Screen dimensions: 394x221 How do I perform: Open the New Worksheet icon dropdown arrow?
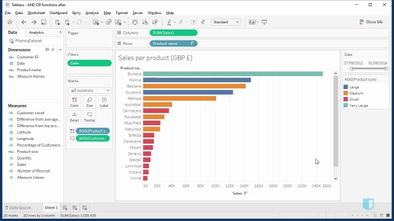[102, 22]
